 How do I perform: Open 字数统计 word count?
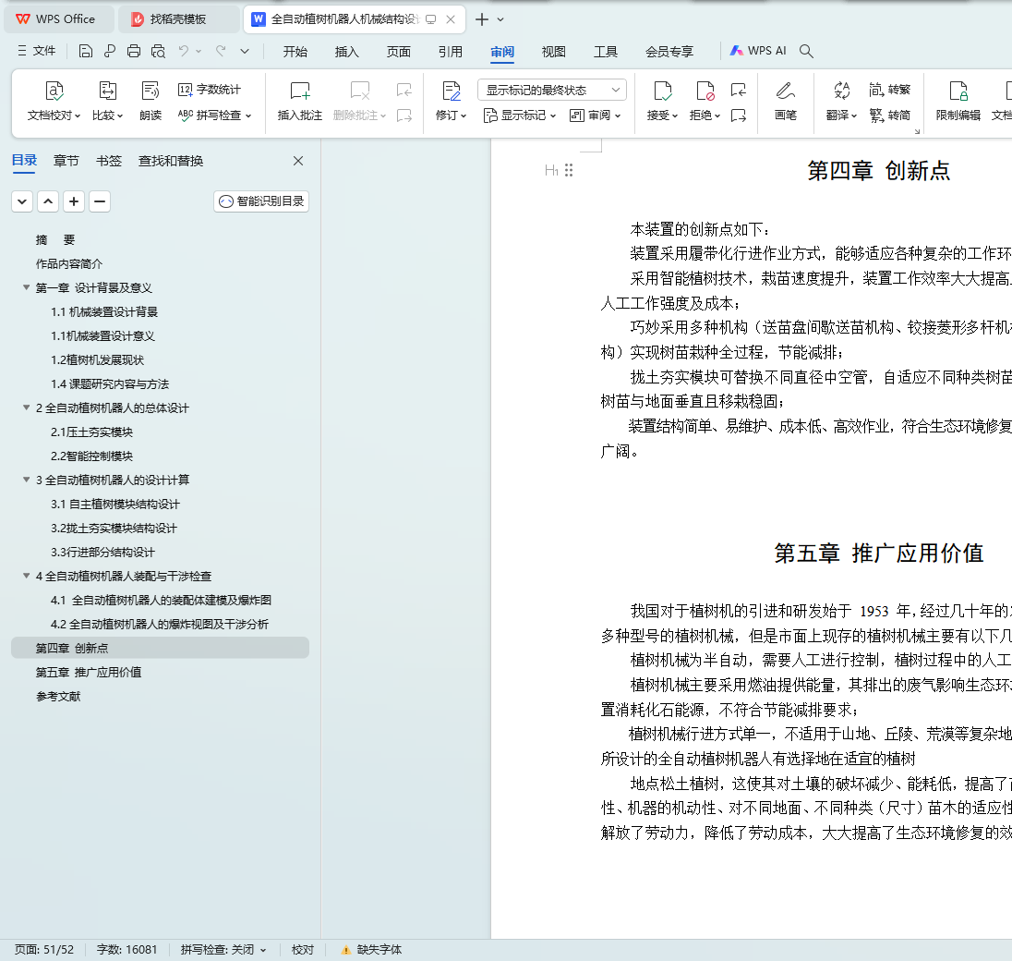[x=209, y=89]
